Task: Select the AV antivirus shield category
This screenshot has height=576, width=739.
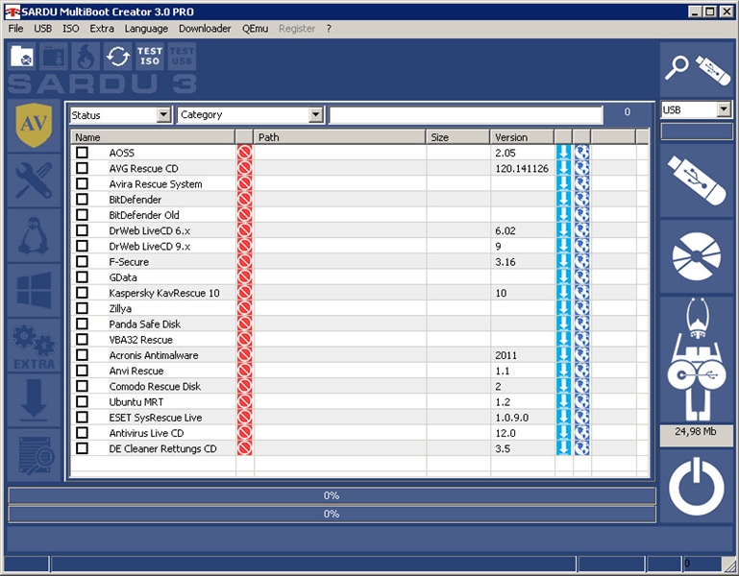Action: pyautogui.click(x=34, y=125)
